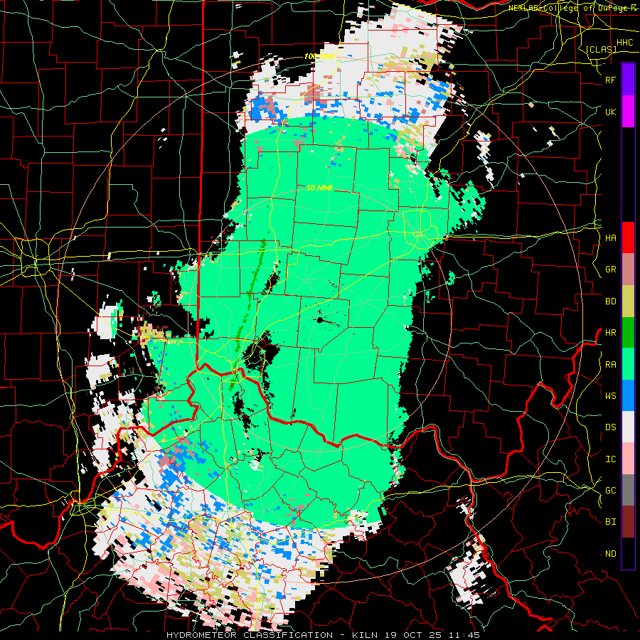Click the "BI" legend label
The image size is (640, 640).
pos(611,522)
